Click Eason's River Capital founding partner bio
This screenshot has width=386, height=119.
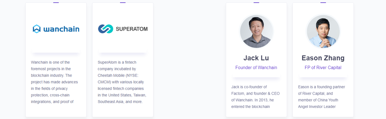(x=322, y=97)
